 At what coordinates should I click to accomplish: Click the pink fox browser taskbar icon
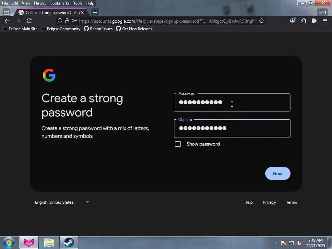[x=29, y=243]
